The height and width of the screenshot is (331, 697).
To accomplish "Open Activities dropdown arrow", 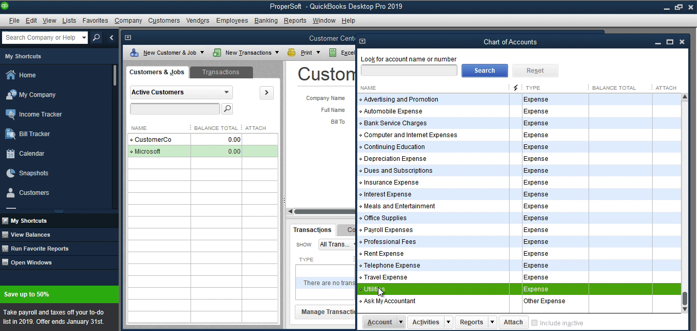I will pos(448,322).
